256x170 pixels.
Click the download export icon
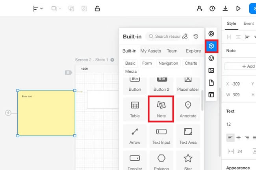pyautogui.click(x=225, y=9)
